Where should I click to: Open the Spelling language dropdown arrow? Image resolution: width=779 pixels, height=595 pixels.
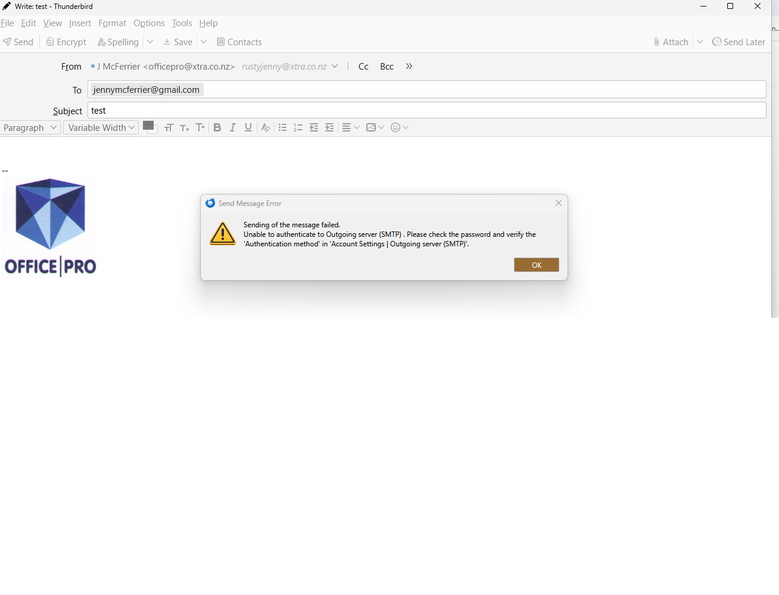click(x=150, y=42)
